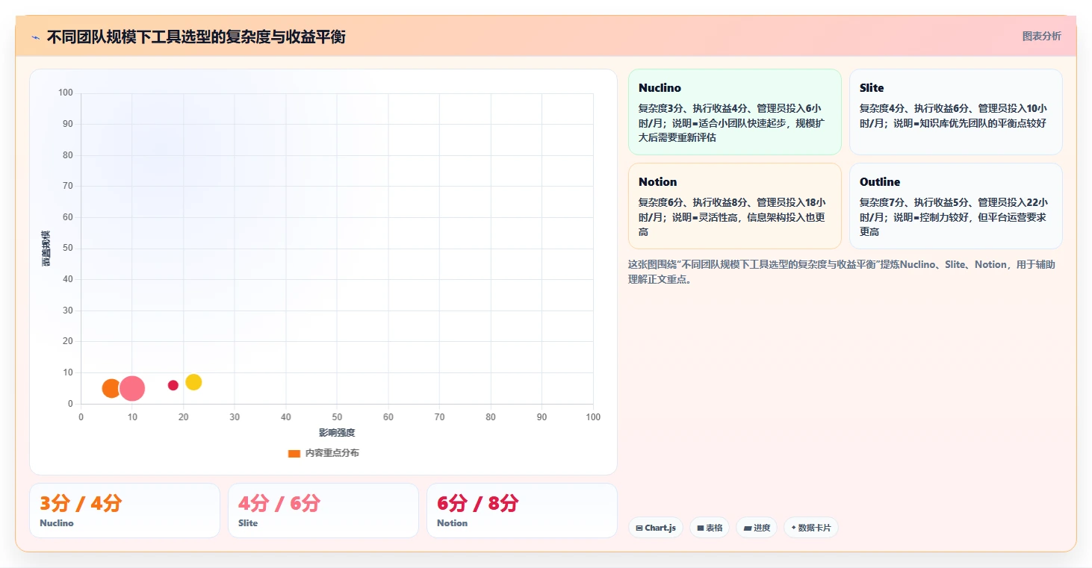This screenshot has width=1092, height=568.
Task: Select the small red Notion bubble
Action: coord(173,385)
